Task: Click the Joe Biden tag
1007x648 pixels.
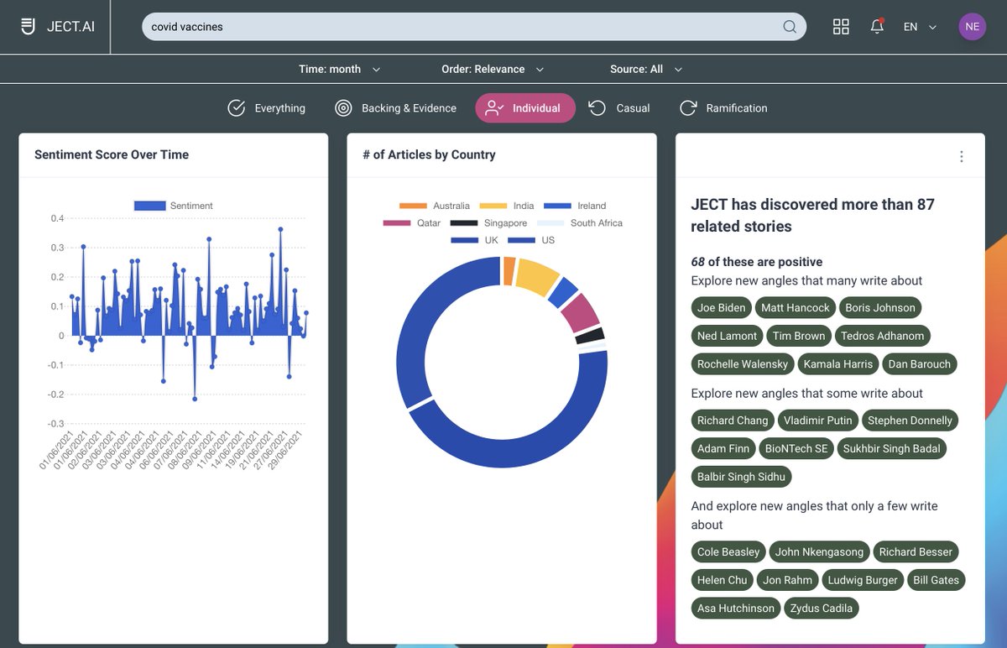Action: pyautogui.click(x=721, y=308)
